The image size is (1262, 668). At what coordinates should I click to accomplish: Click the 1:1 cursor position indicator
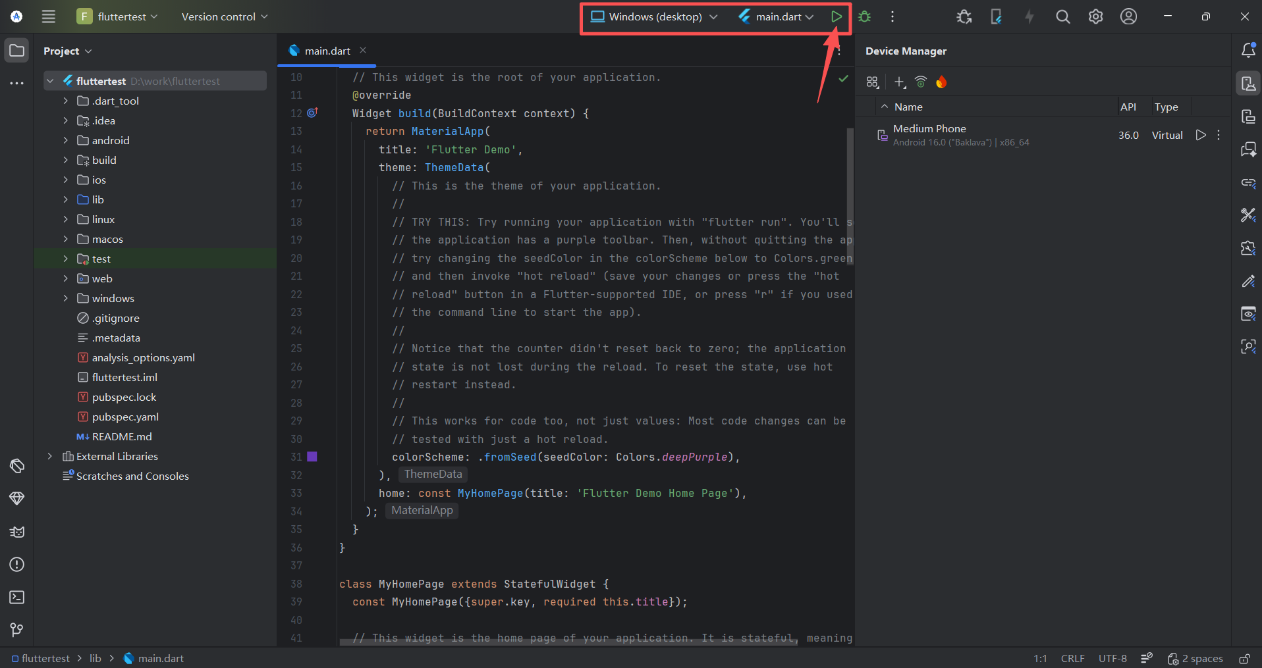[x=1040, y=658]
